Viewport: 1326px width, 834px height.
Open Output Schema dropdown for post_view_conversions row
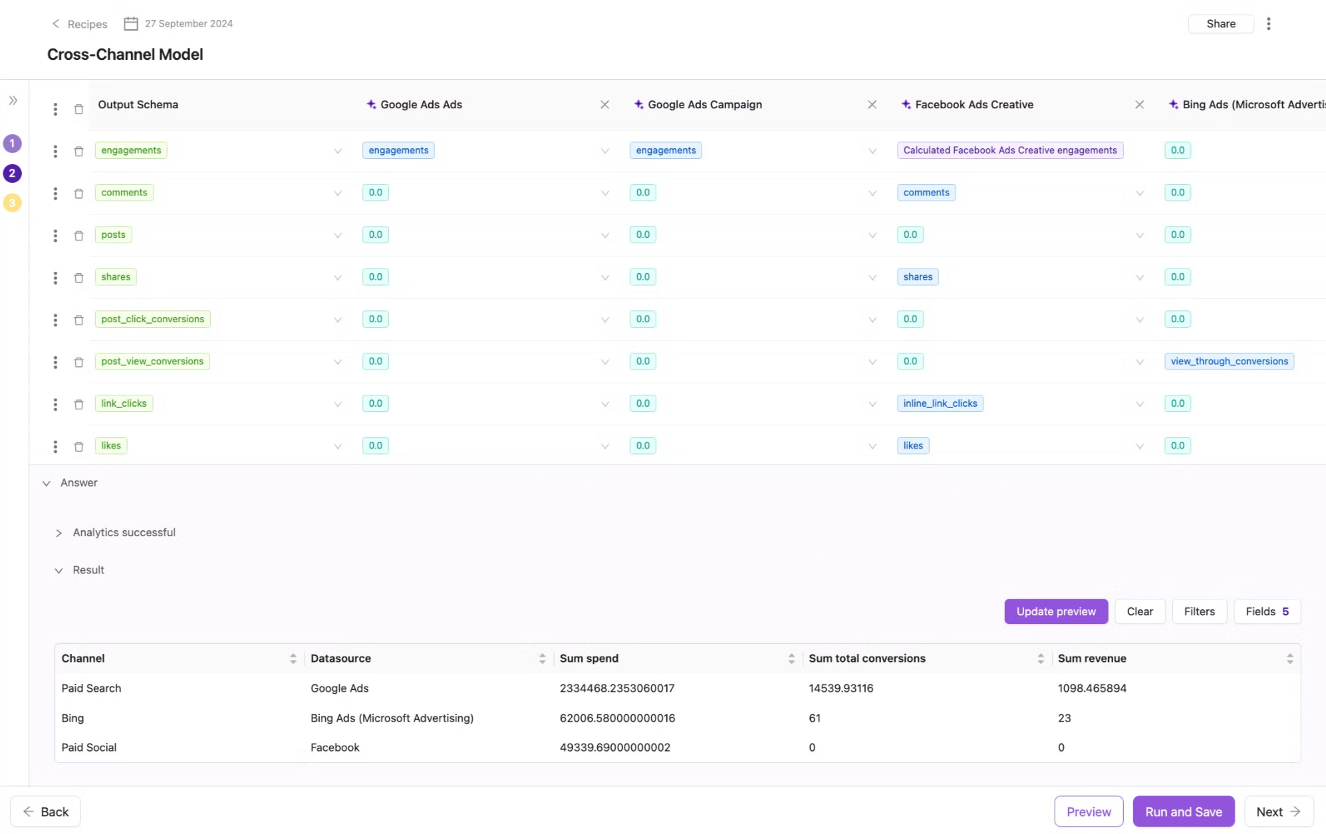point(338,362)
